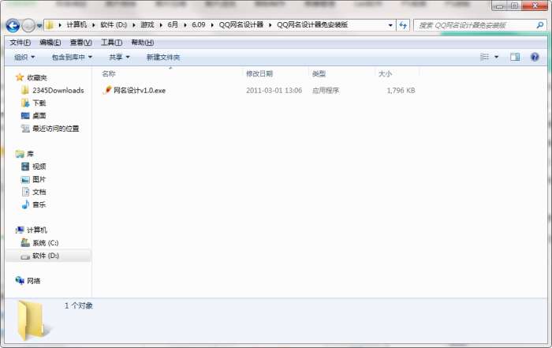Image resolution: width=552 pixels, height=348 pixels.
Task: Select 6.09 in the address breadcrumb
Action: pyautogui.click(x=199, y=24)
